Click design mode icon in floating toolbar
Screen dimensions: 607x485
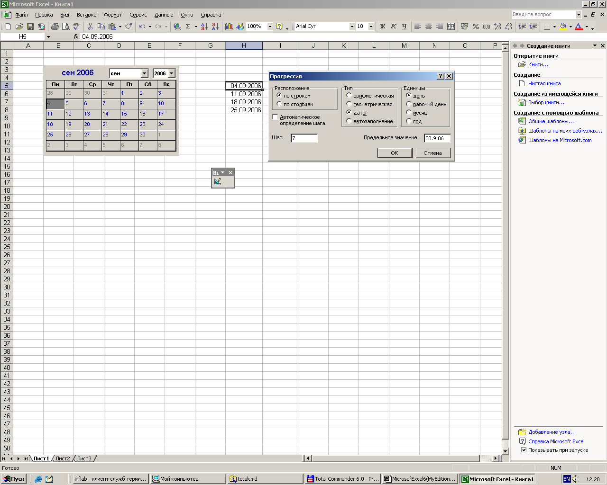(218, 181)
